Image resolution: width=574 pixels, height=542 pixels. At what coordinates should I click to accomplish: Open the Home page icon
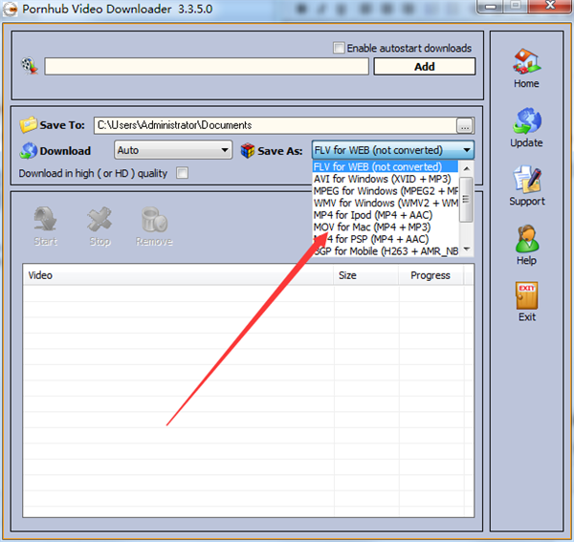[526, 61]
